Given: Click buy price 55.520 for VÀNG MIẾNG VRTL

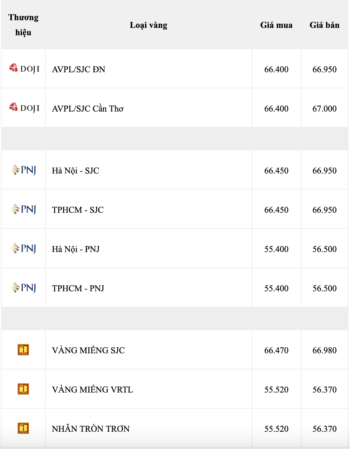Looking at the screenshot, I should point(276,390).
